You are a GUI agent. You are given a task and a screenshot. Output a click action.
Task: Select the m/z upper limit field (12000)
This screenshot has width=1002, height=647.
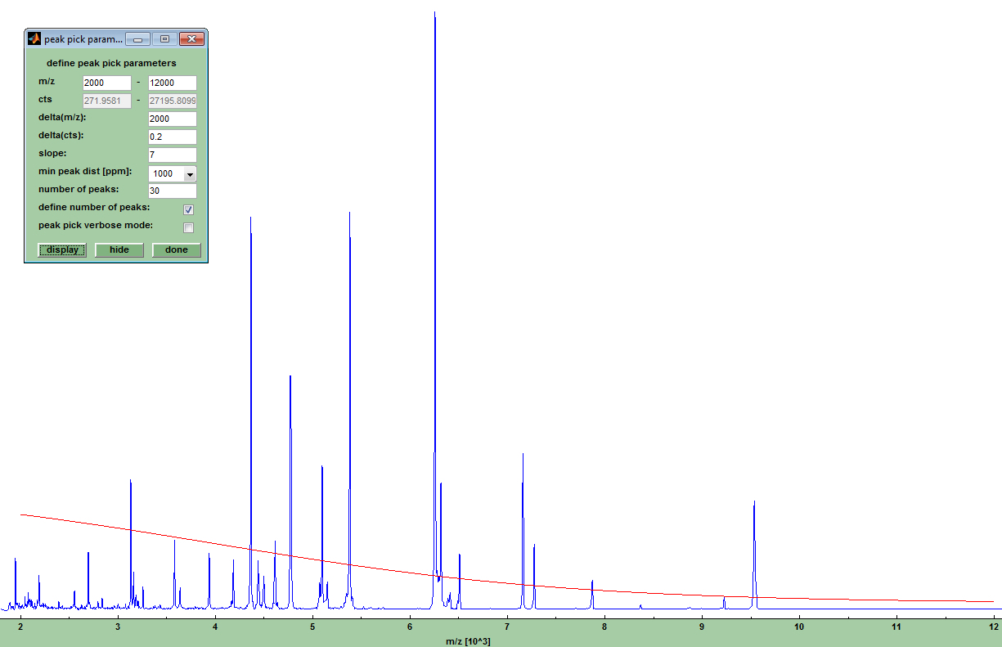(172, 83)
